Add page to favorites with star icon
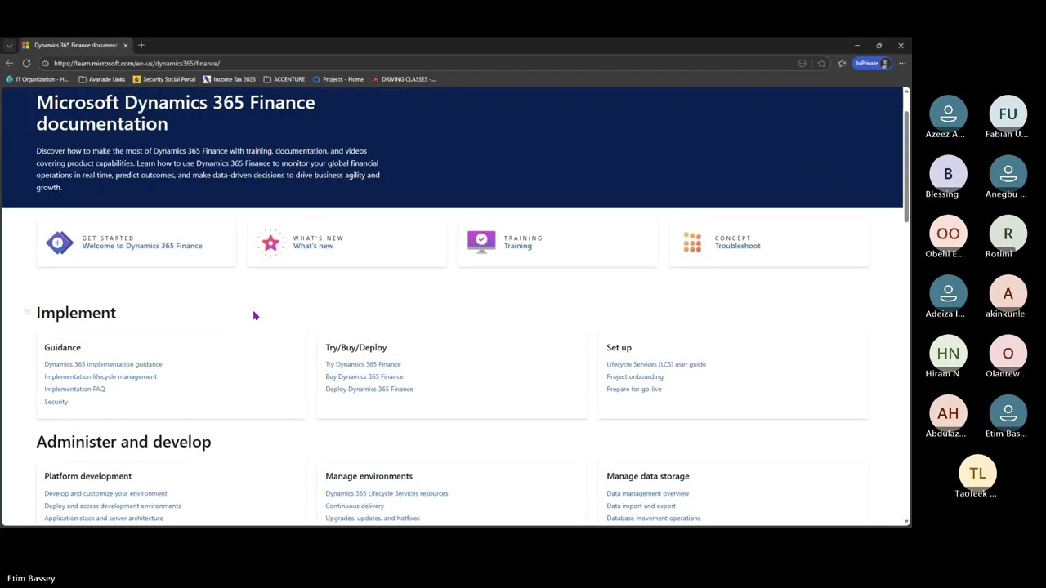The height and width of the screenshot is (588, 1046). pos(821,63)
